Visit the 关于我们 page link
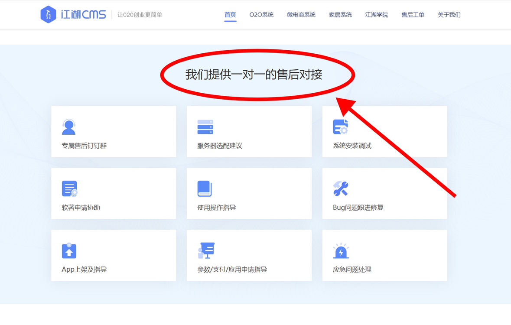 coord(449,15)
